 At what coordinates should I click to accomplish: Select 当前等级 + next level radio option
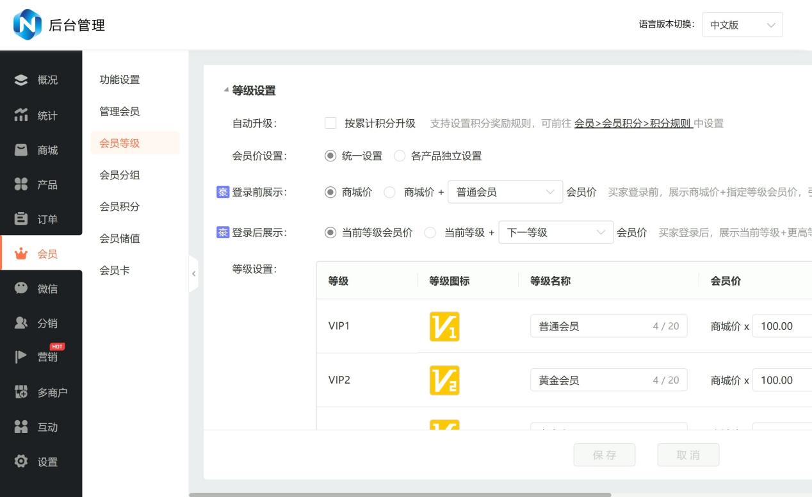point(430,232)
